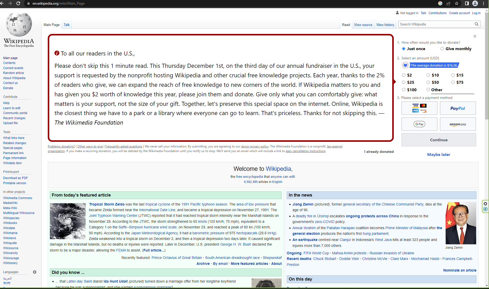The image size is (489, 289).
Task: Select PayPal as payment method
Action: tap(458, 108)
